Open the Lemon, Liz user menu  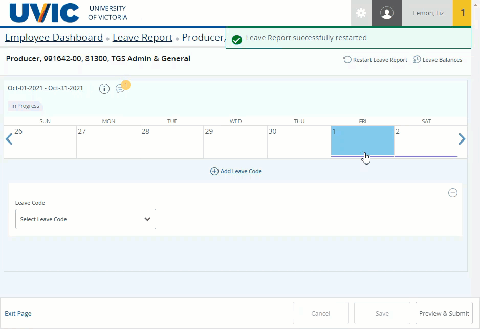tap(428, 13)
